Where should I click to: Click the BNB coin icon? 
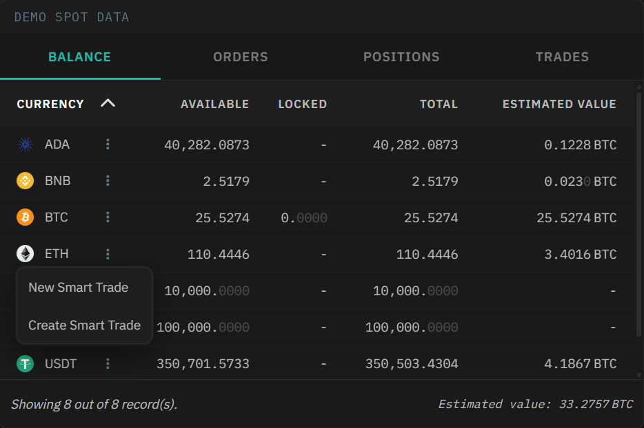[25, 181]
